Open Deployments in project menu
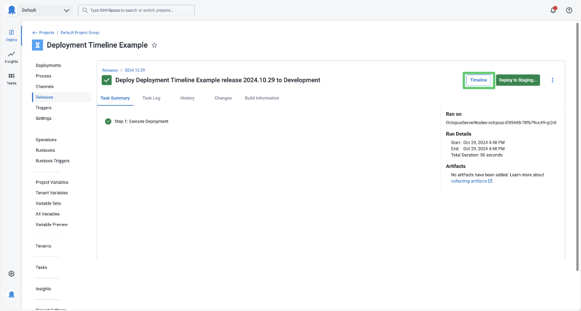This screenshot has width=581, height=311. click(x=48, y=66)
